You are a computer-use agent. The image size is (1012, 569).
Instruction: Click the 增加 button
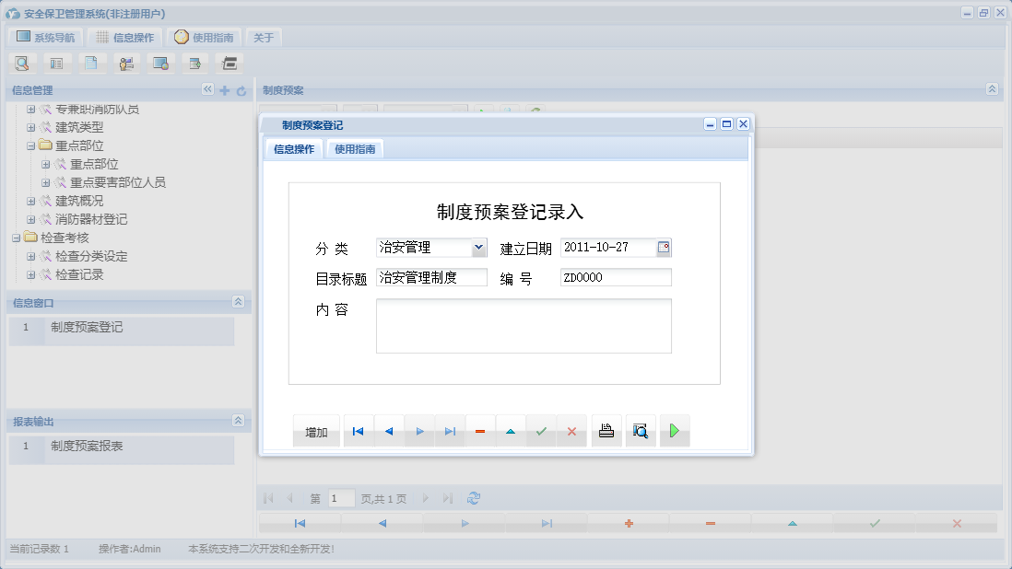click(x=316, y=430)
